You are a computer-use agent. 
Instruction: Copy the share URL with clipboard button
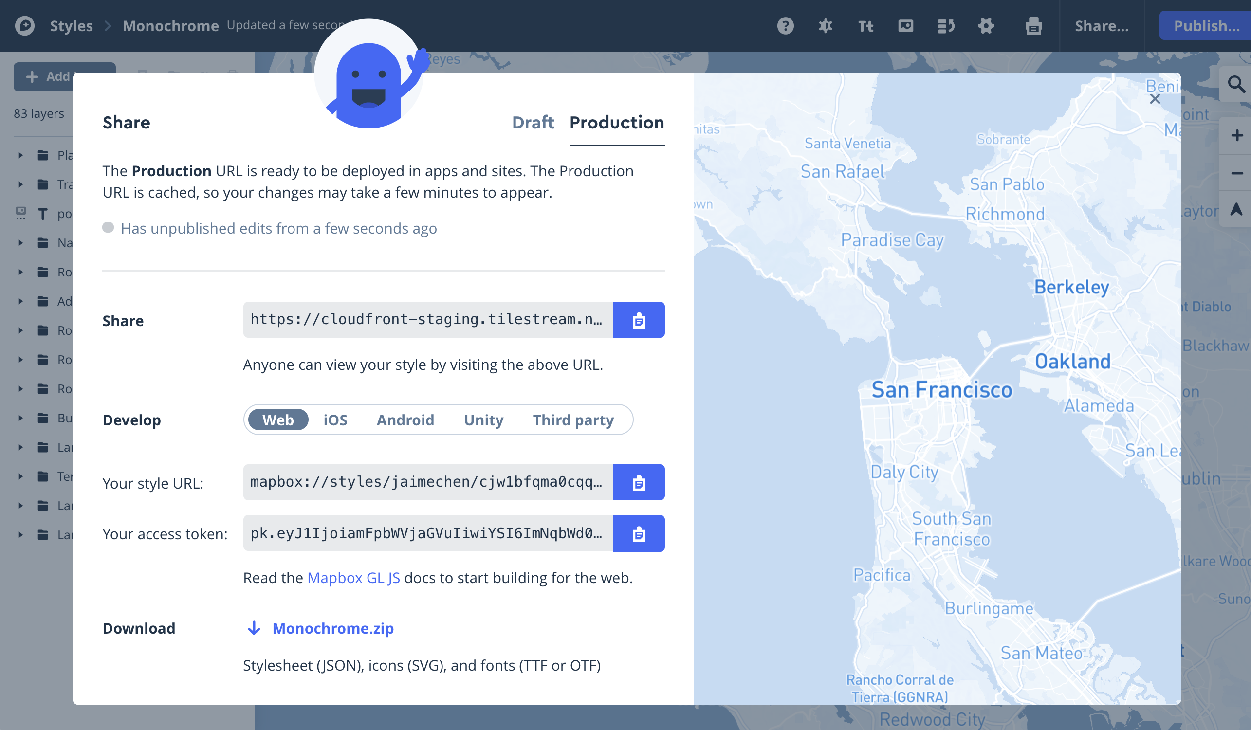(x=639, y=320)
